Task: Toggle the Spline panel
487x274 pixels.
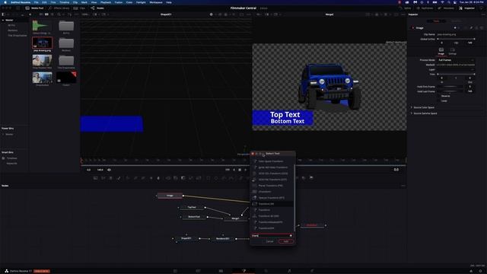Action: click(405, 8)
